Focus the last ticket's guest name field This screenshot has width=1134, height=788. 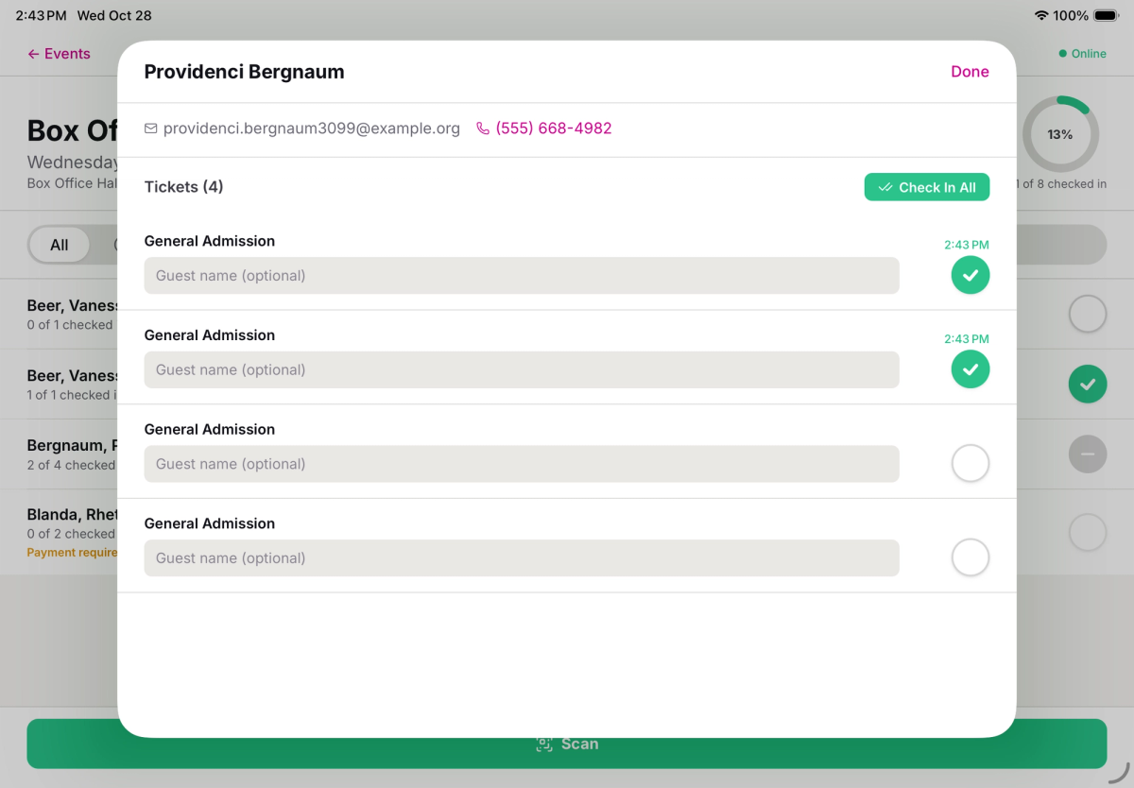pyautogui.click(x=522, y=558)
